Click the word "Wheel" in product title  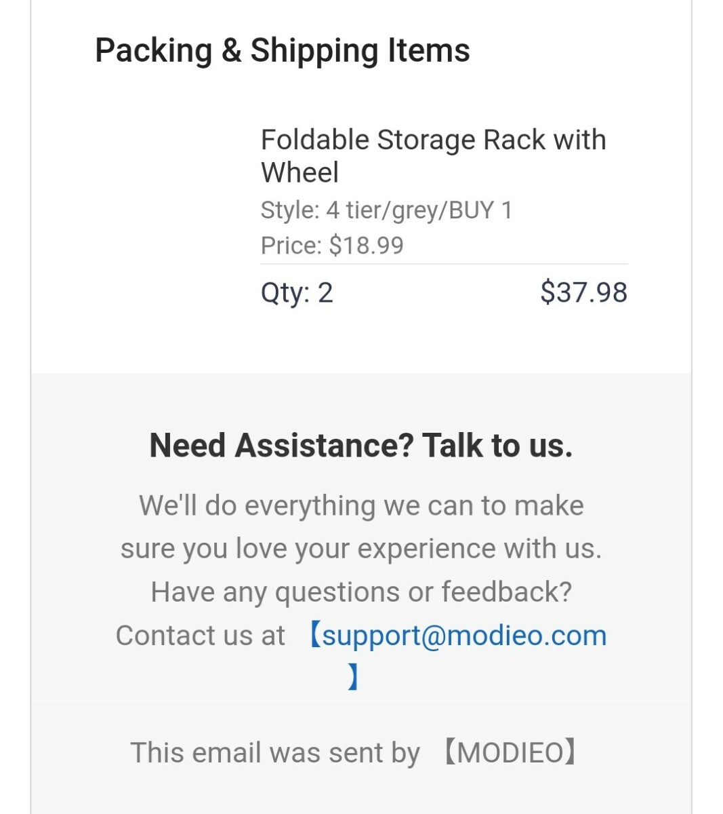[299, 173]
